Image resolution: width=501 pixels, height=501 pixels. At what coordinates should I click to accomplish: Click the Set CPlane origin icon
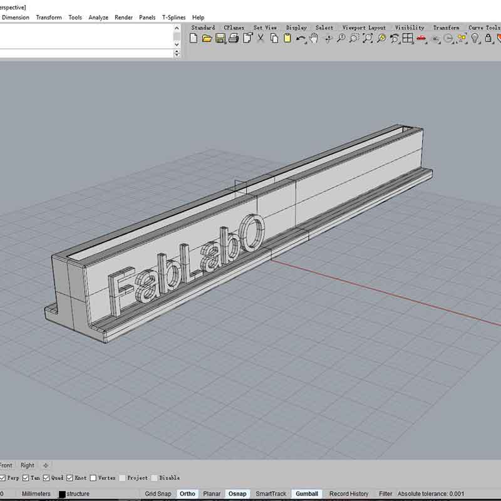[x=435, y=39]
